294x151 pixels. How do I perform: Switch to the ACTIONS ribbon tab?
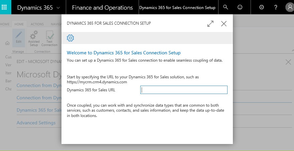37,24
